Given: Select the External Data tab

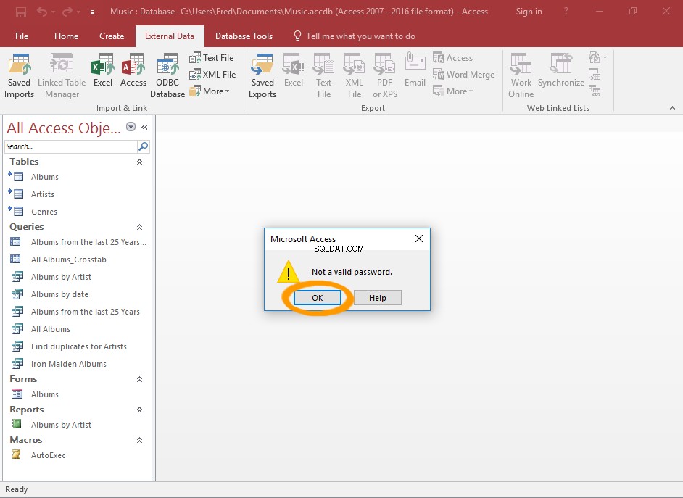Looking at the screenshot, I should pyautogui.click(x=170, y=36).
